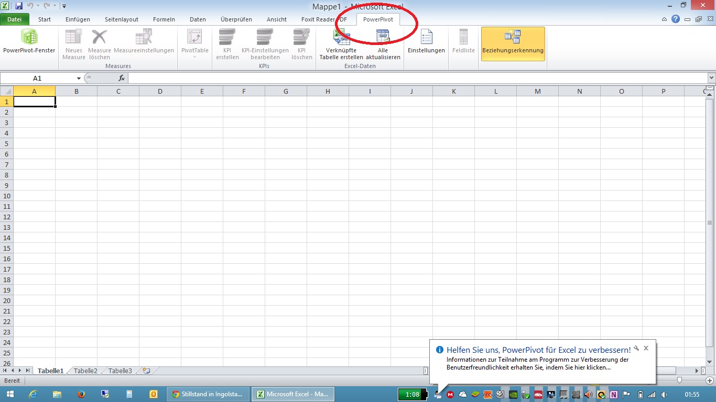This screenshot has height=402, width=716.
Task: Expand the formula bar chevron
Action: [x=711, y=78]
